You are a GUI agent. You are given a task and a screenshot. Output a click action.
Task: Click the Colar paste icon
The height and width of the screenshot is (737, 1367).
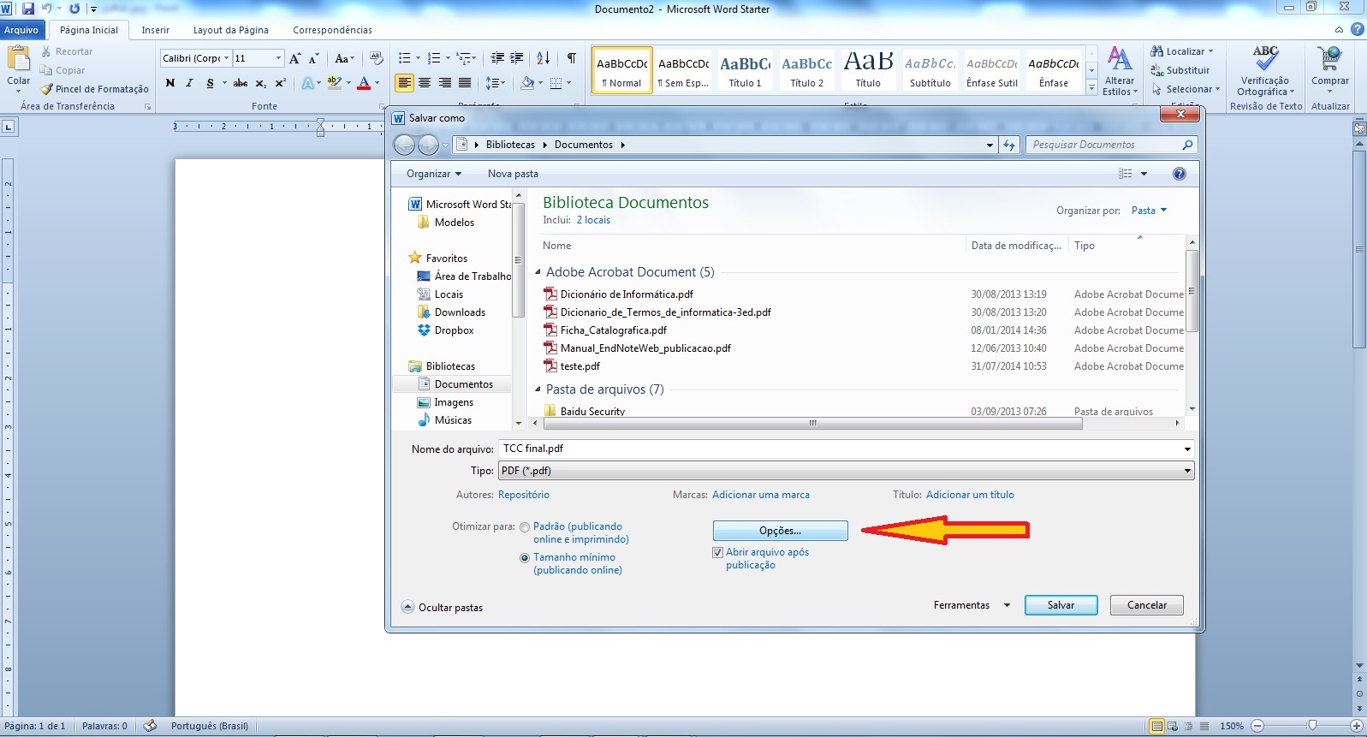tap(18, 60)
